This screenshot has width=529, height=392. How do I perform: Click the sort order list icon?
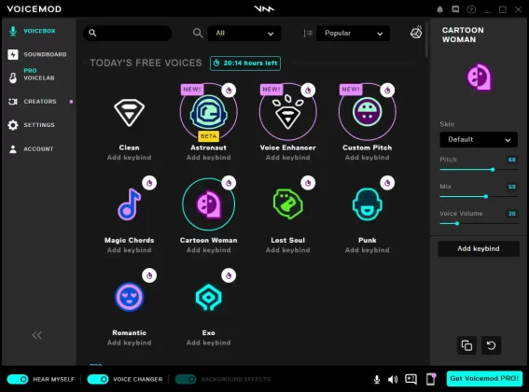click(308, 33)
